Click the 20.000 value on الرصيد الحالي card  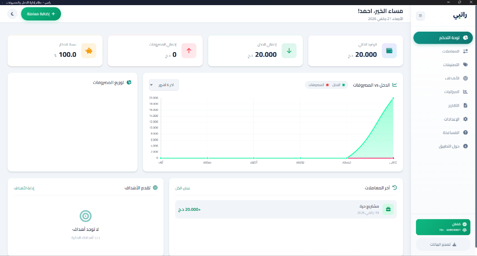pyautogui.click(x=366, y=55)
